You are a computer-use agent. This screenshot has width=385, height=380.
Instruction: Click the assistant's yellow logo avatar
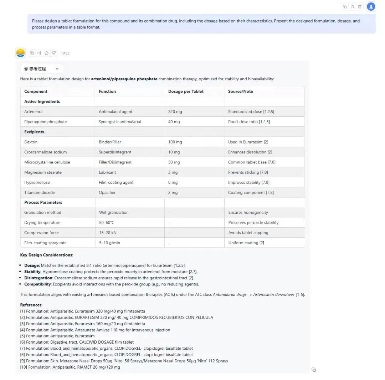pyautogui.click(x=21, y=53)
